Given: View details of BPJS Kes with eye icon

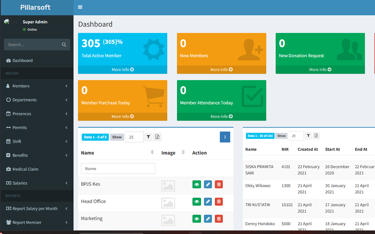Looking at the screenshot, I should [196, 184].
